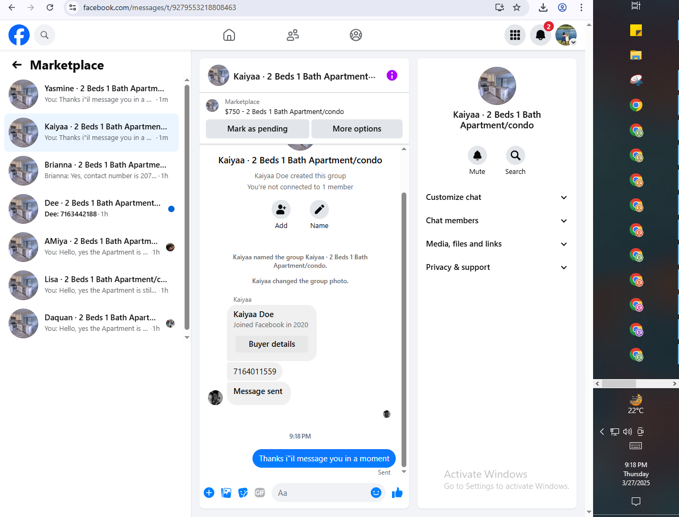
Task: Click the Facebook search magnifier icon
Action: click(x=45, y=35)
